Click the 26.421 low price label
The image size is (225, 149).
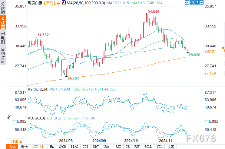point(73,79)
